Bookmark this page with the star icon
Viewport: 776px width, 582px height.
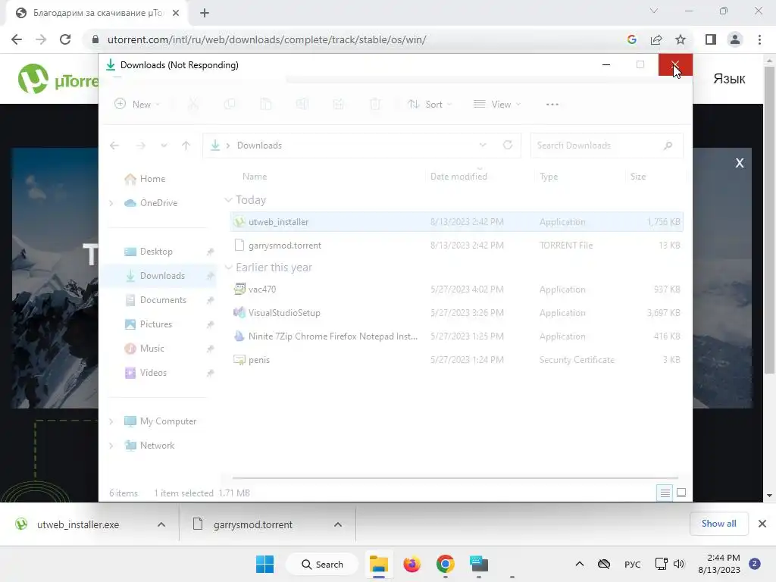(x=681, y=39)
